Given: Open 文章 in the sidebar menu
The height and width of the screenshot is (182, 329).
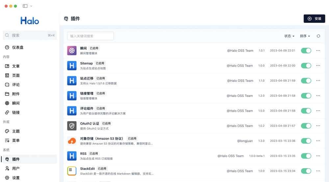Looking at the screenshot, I should pyautogui.click(x=16, y=66).
